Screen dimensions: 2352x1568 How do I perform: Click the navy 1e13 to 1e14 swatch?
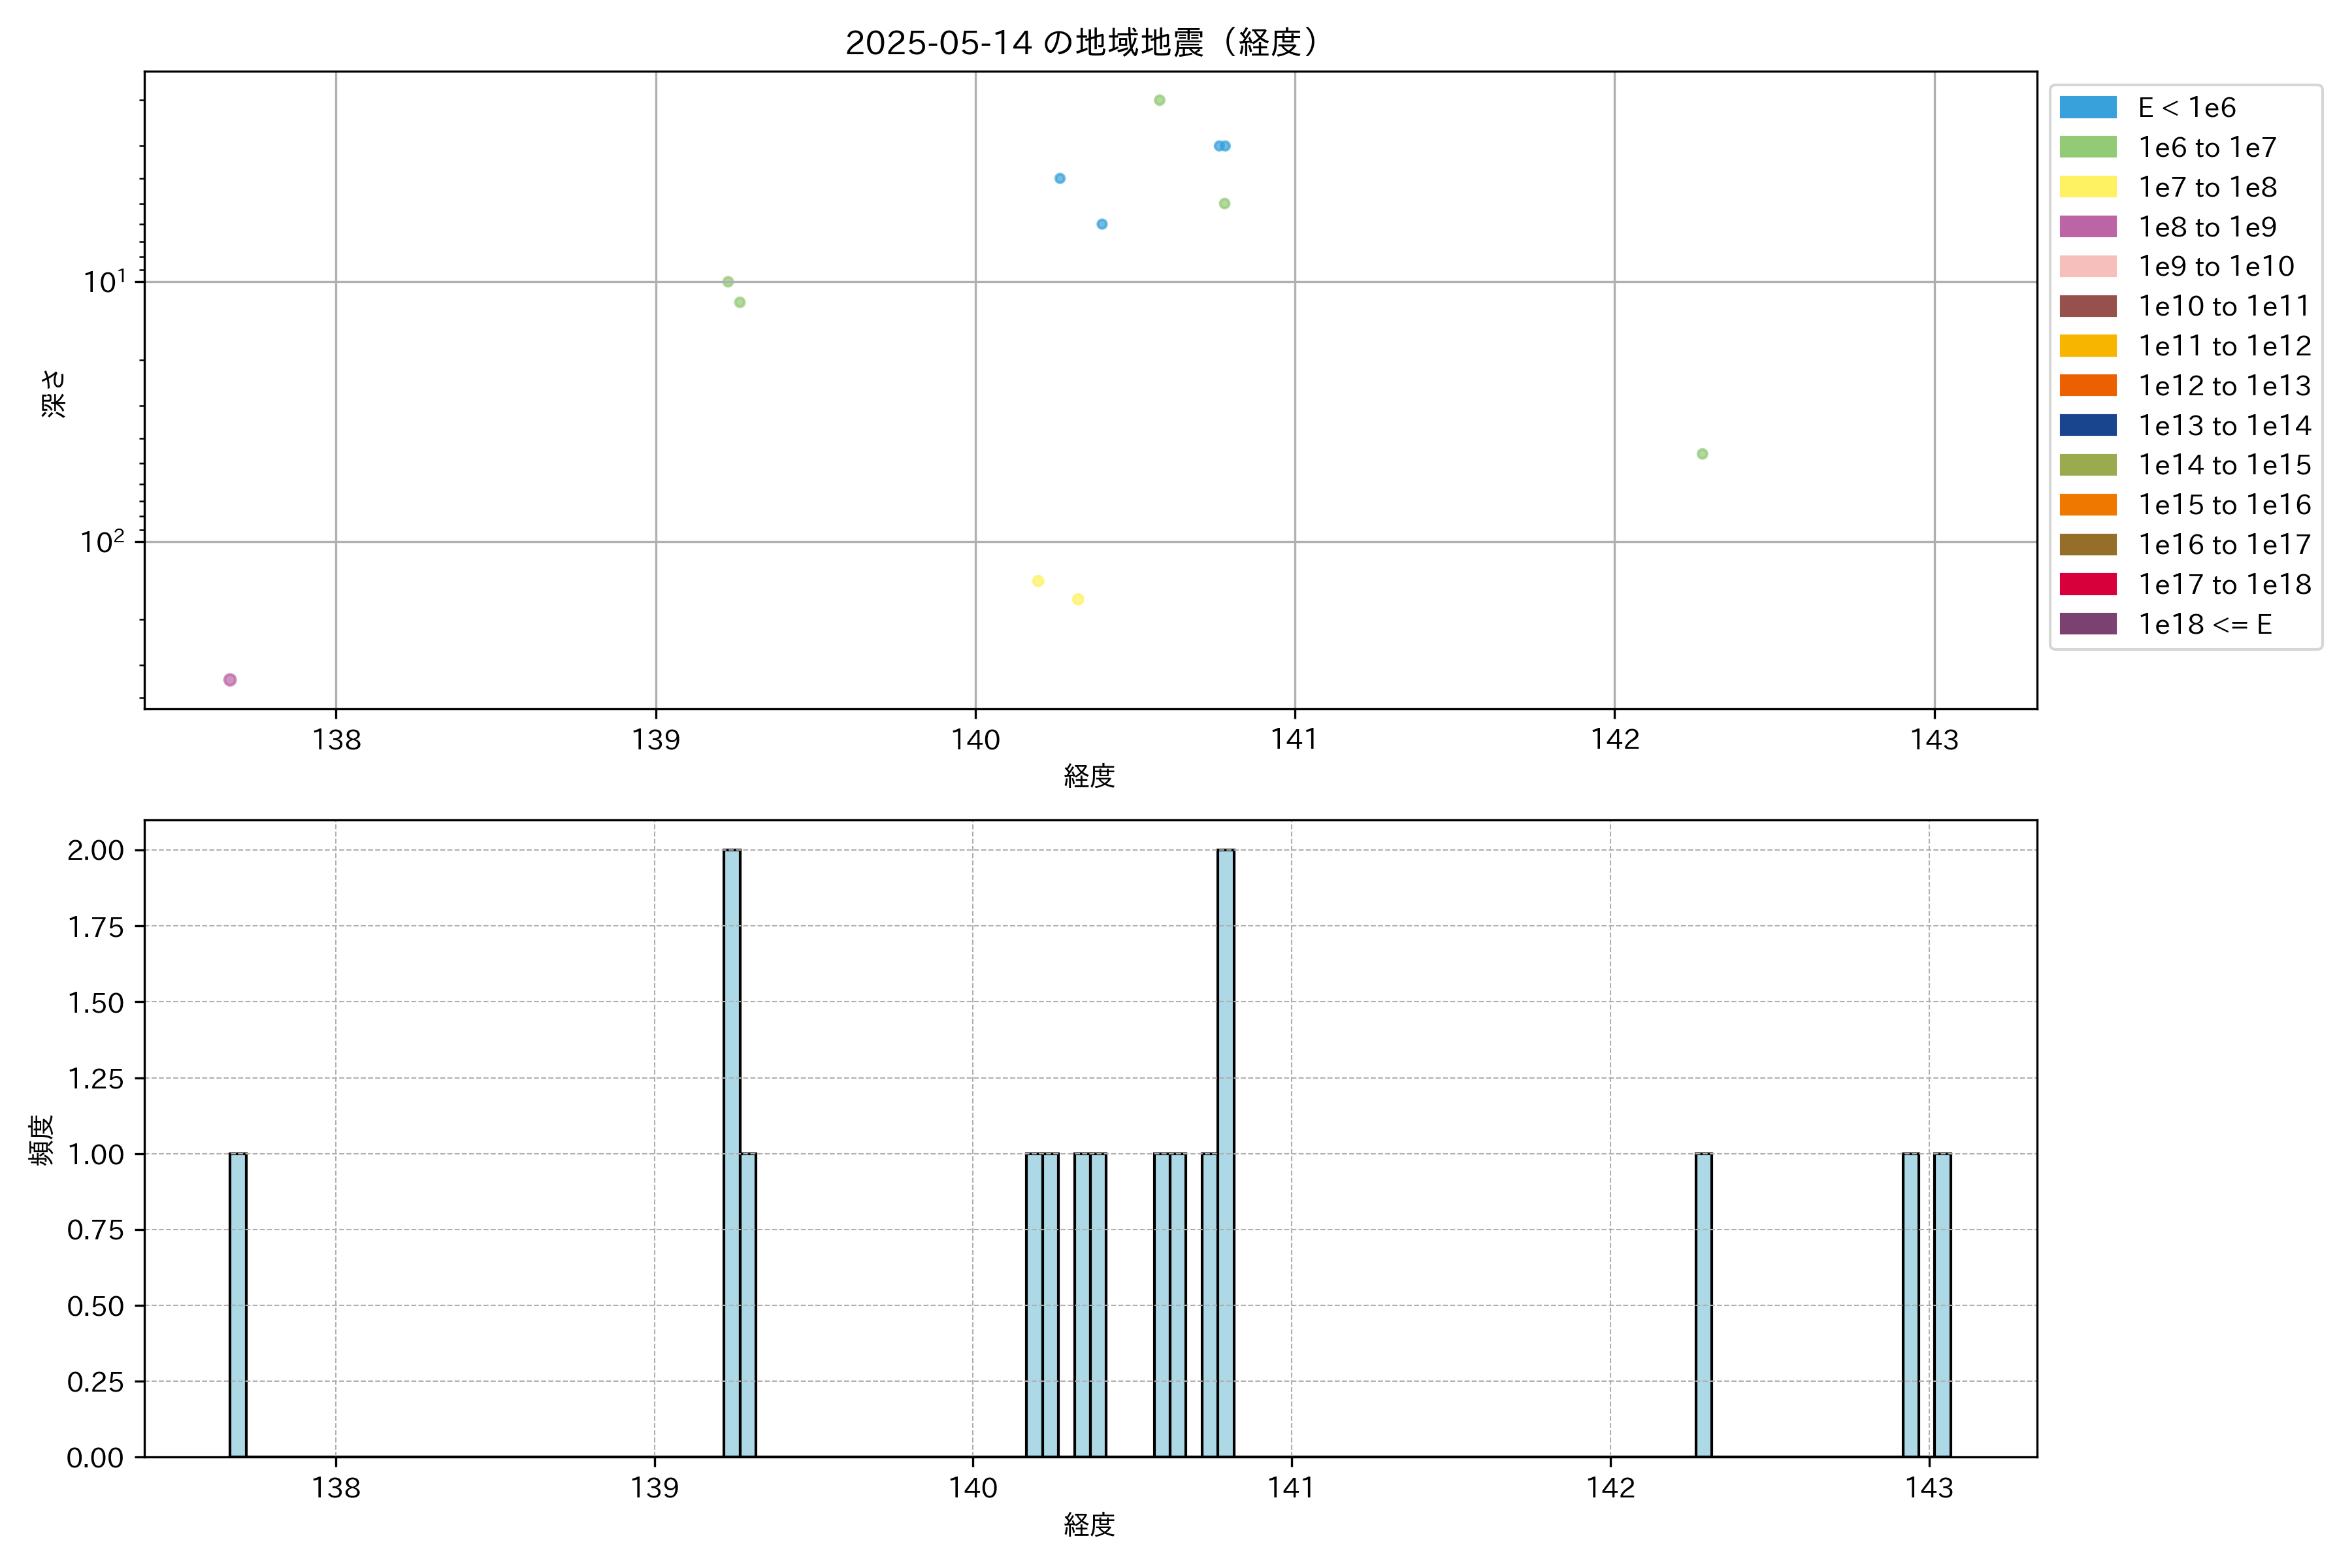[x=2088, y=425]
